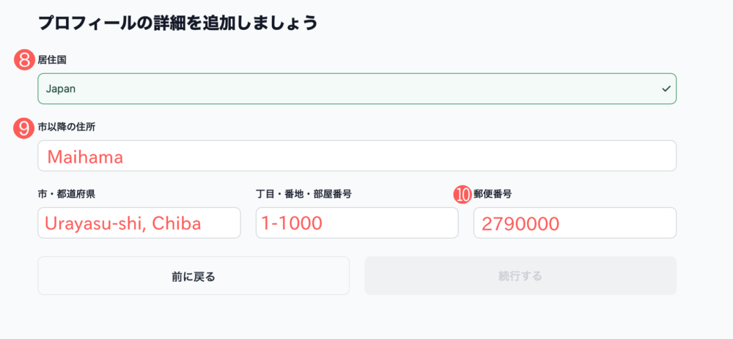Image resolution: width=733 pixels, height=339 pixels.
Task: Click the red Maihama text
Action: point(85,157)
